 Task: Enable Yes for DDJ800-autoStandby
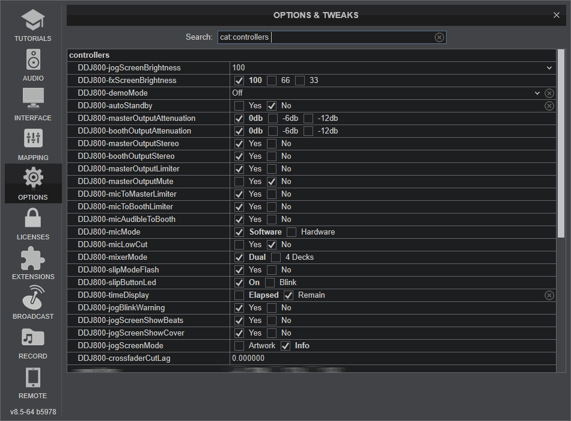pyautogui.click(x=239, y=106)
